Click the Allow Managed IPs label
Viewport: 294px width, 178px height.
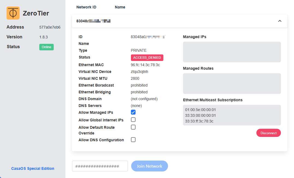click(x=96, y=112)
